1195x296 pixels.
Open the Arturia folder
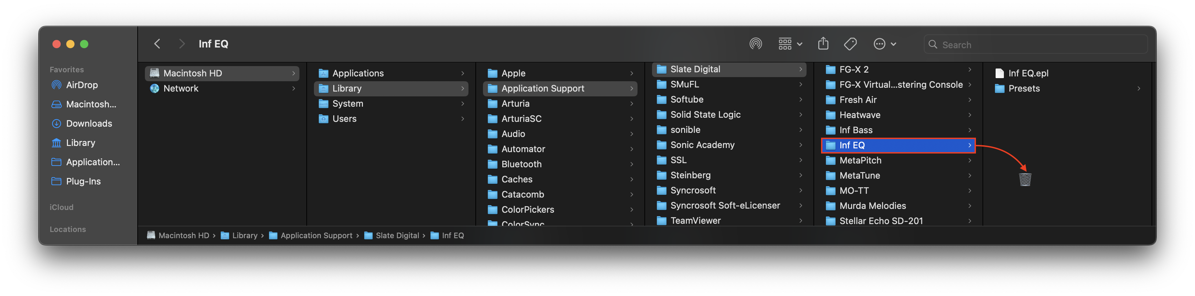[x=560, y=104]
